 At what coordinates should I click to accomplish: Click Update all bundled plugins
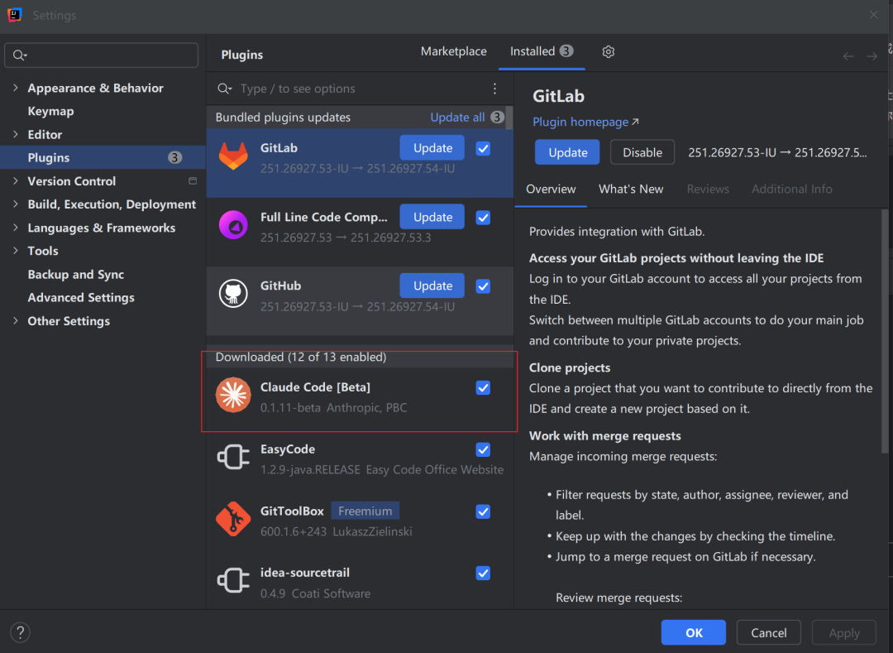(x=457, y=118)
